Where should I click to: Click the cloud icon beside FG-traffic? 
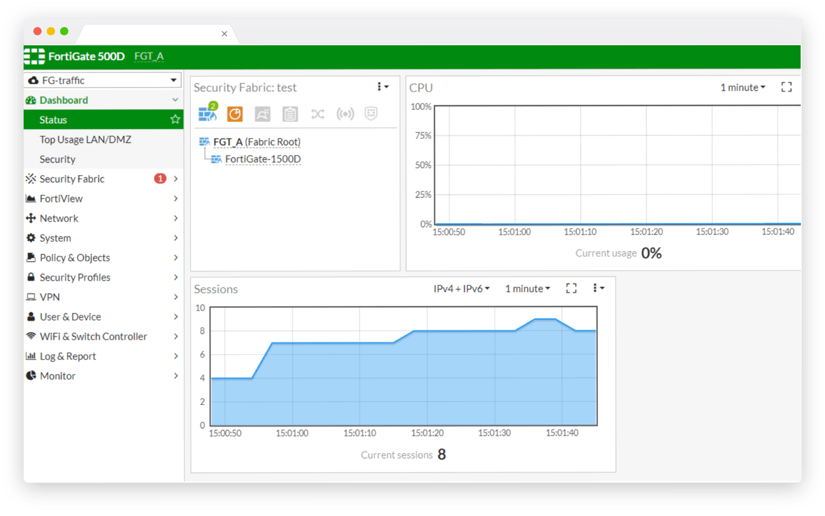[33, 80]
